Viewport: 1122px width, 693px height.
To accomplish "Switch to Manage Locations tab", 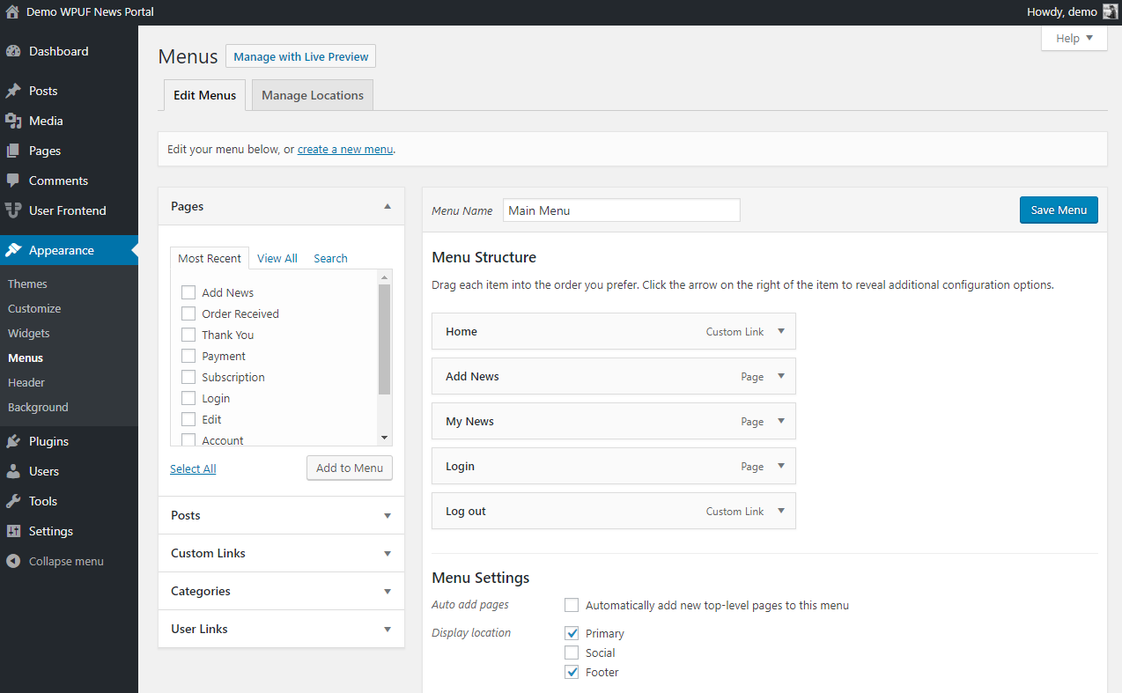I will pos(313,95).
